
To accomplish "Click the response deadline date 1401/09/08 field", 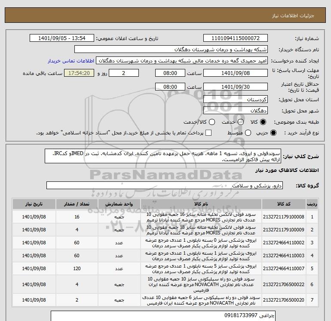I will click(236, 73).
